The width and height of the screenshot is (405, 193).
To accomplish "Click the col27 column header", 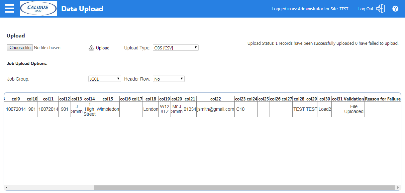I will click(287, 99).
